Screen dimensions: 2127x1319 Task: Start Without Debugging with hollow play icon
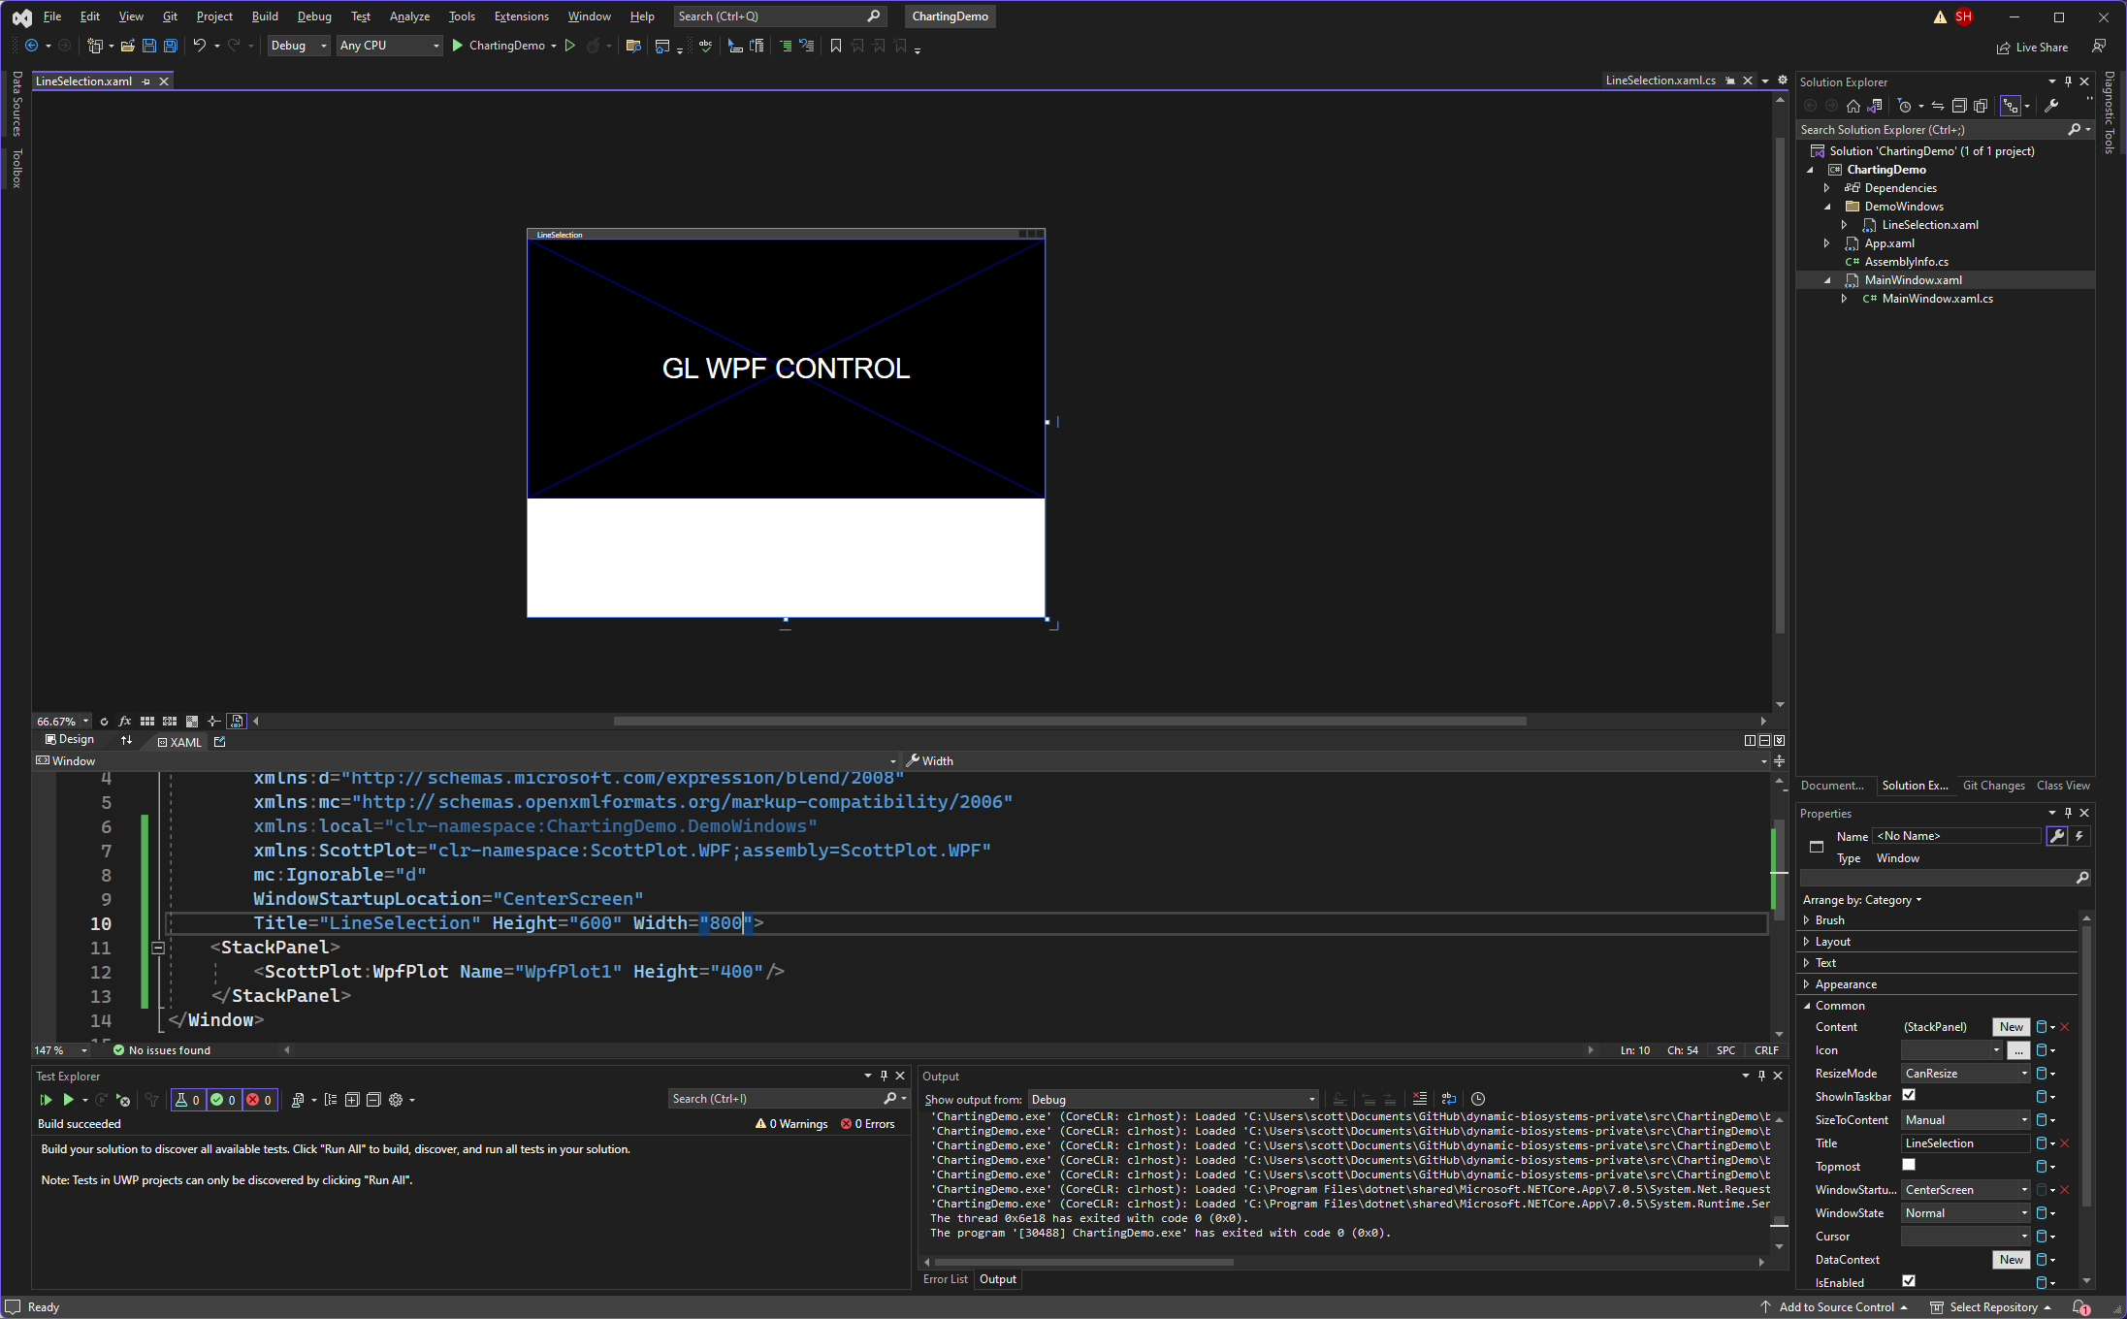pyautogui.click(x=570, y=46)
